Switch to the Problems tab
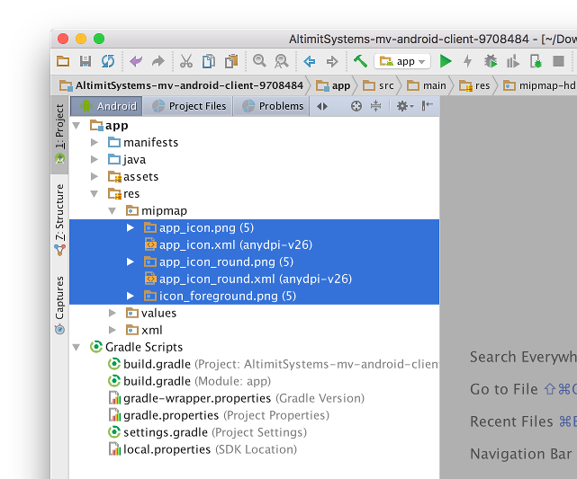Viewport: 577px width, 479px height. tap(271, 106)
